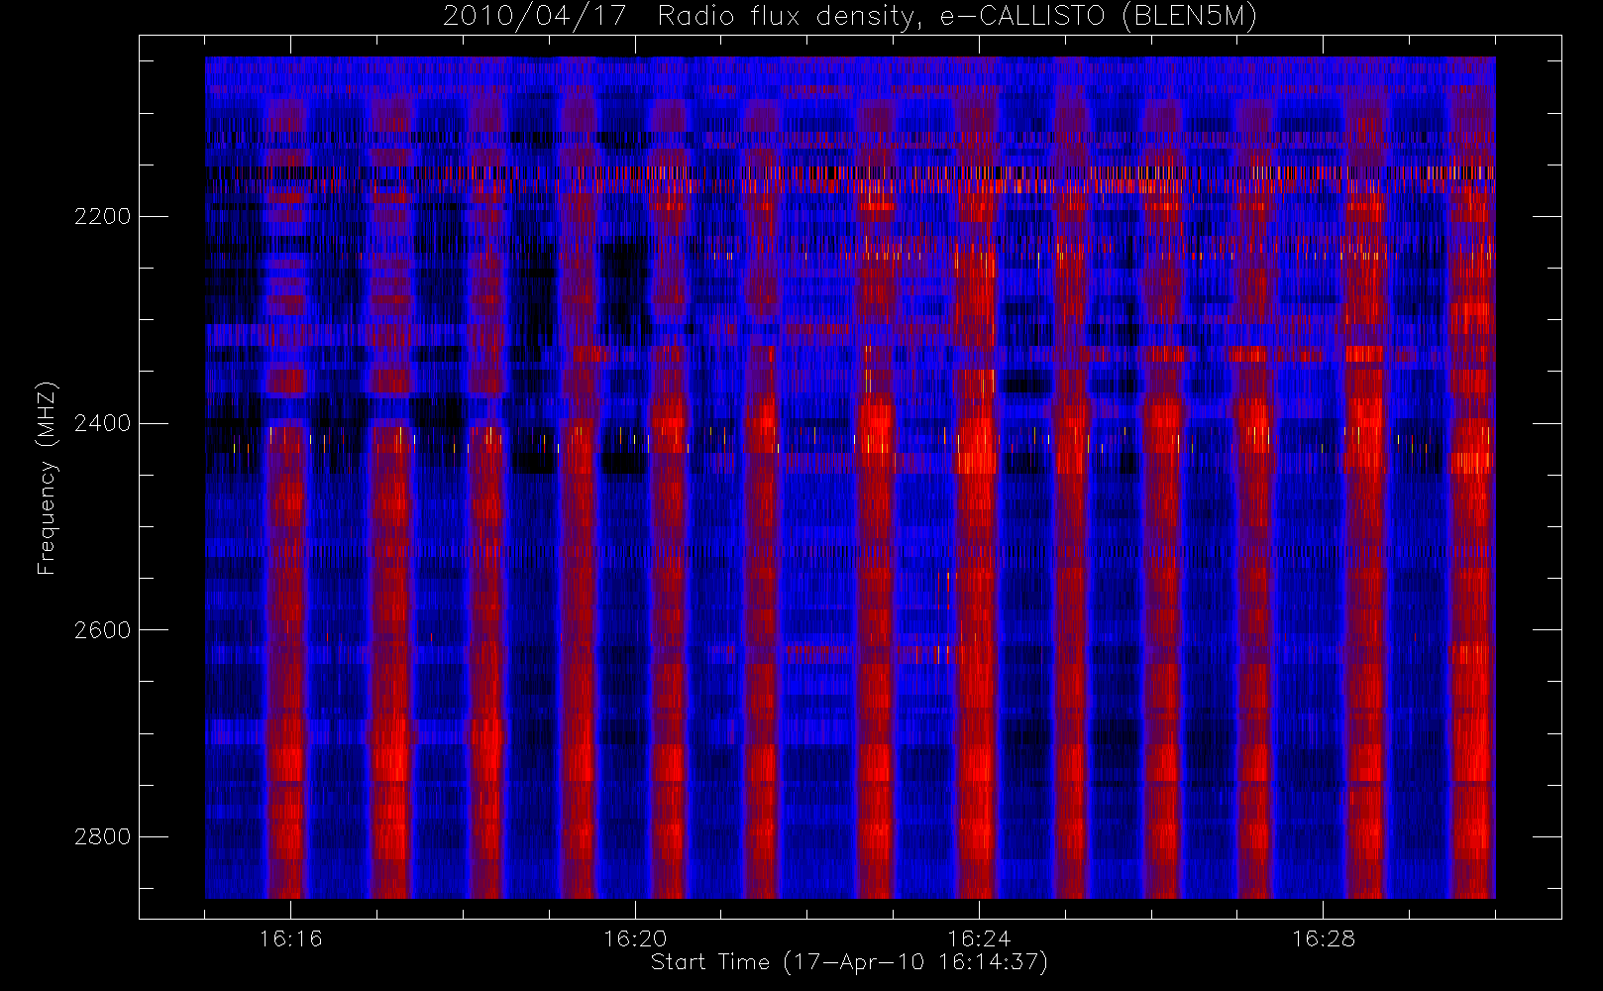The height and width of the screenshot is (991, 1603).
Task: Click the plot title 'Radio flux density, e-CALLISTO (BLEN5M)'
Action: pos(957,17)
